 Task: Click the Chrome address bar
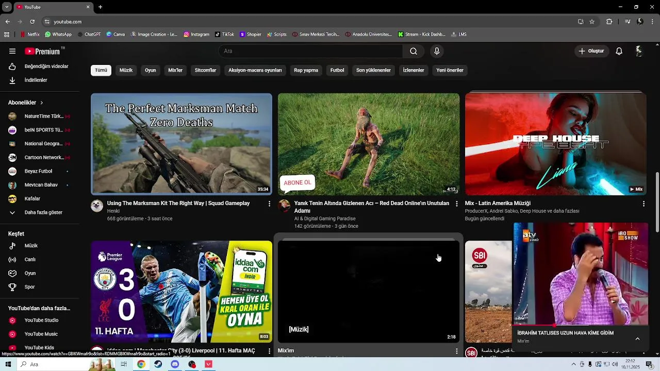click(x=309, y=22)
